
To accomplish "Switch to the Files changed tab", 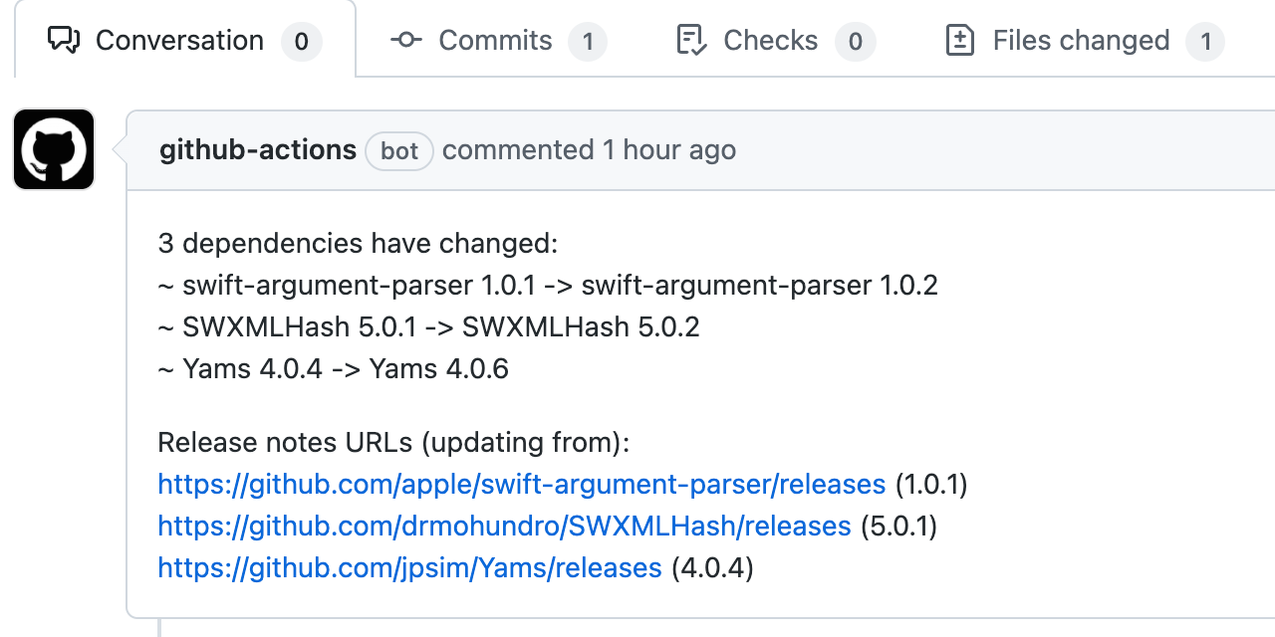I will point(1080,40).
